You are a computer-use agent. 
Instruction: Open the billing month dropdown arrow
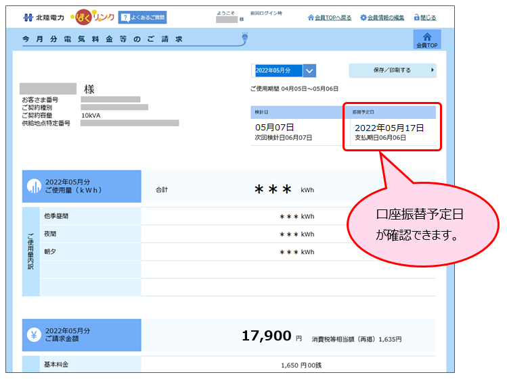click(x=309, y=71)
